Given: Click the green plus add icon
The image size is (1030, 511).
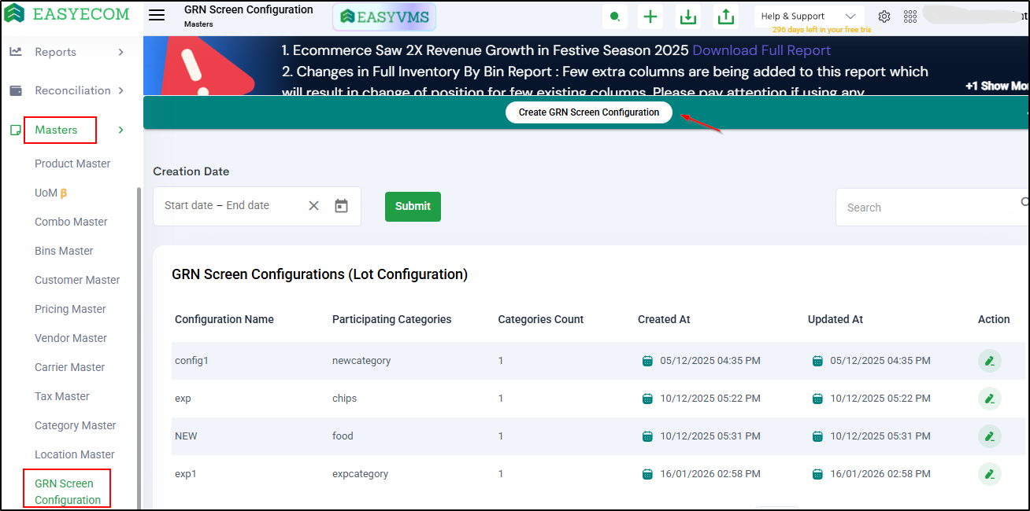Looking at the screenshot, I should (x=650, y=17).
